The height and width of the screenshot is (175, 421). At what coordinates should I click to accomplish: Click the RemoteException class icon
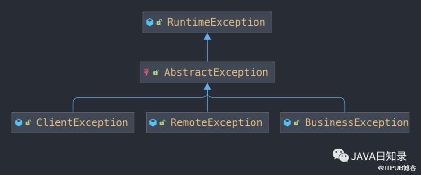coord(153,122)
